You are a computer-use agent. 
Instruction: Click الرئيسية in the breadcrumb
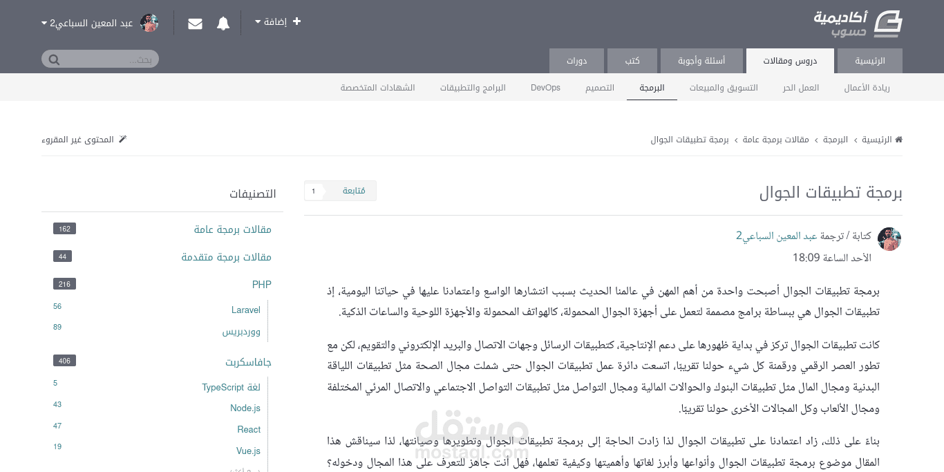point(876,140)
